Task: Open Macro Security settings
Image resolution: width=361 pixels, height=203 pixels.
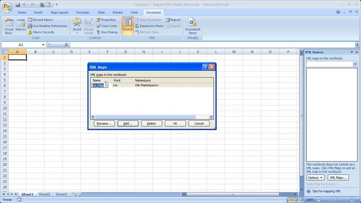Action: click(41, 32)
